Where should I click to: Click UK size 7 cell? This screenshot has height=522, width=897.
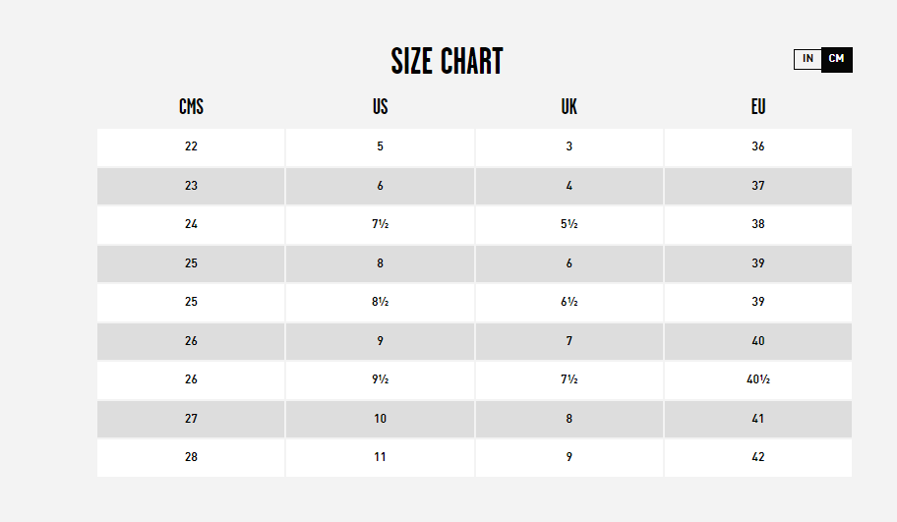[x=569, y=341]
